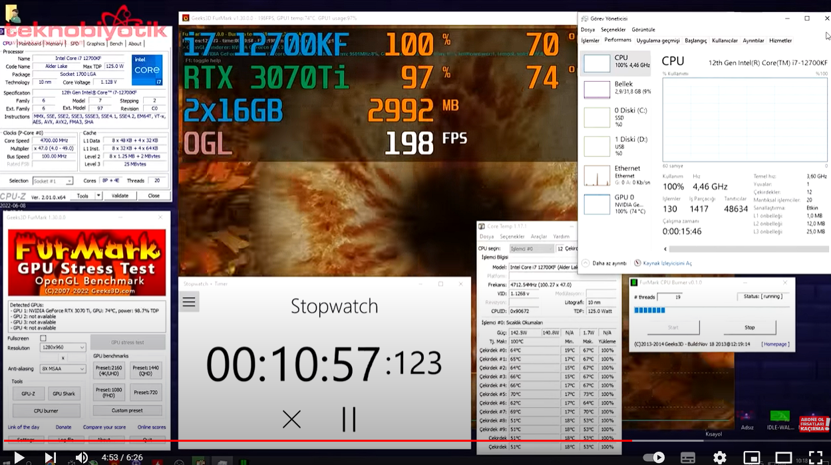Toggle YouTube autoplay switch
This screenshot has width=831, height=465.
pyautogui.click(x=655, y=457)
